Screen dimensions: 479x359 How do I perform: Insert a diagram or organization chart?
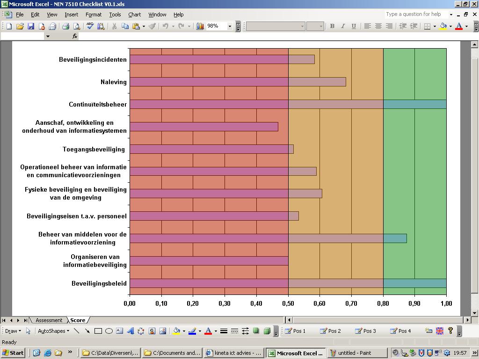[x=141, y=331]
